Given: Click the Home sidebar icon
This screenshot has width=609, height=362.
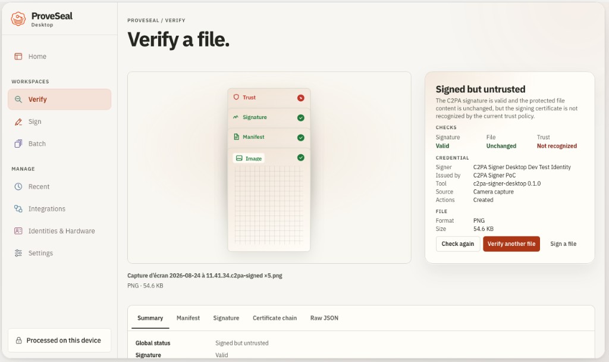Looking at the screenshot, I should (18, 57).
